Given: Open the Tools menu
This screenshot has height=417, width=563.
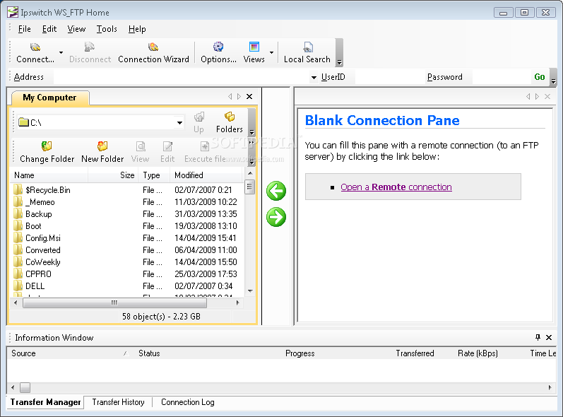Looking at the screenshot, I should (107, 29).
